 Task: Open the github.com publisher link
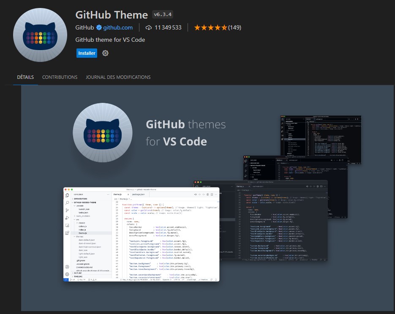pos(118,27)
